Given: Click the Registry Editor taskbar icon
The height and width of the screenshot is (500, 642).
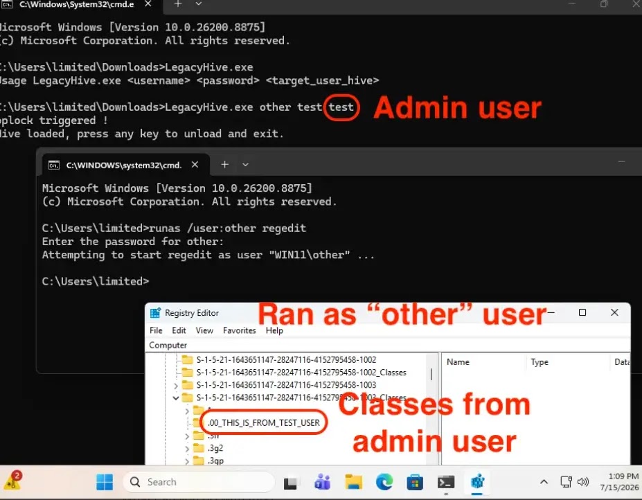Looking at the screenshot, I should click(477, 482).
